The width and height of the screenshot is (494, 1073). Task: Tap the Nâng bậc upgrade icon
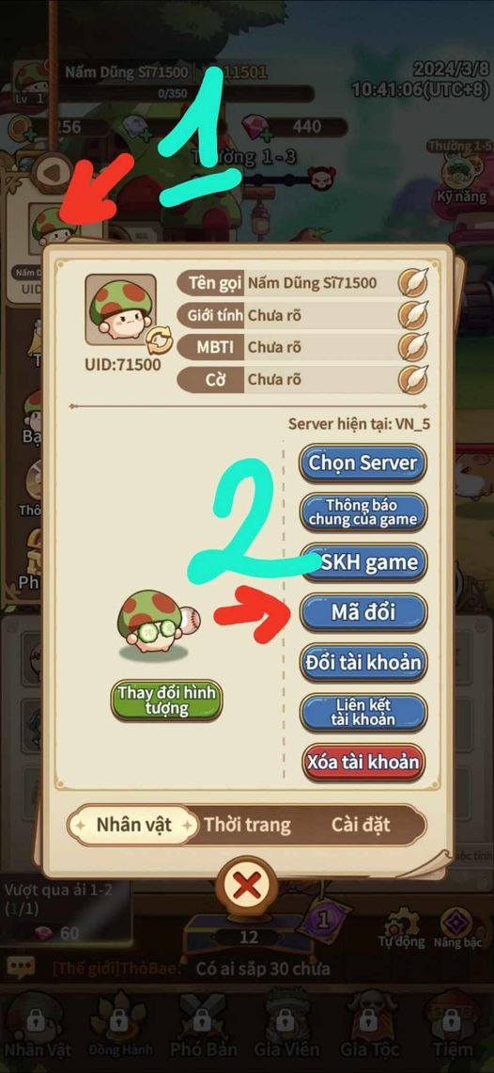[457, 929]
